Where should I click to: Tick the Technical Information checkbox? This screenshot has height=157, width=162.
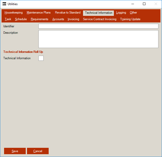(x=41, y=58)
